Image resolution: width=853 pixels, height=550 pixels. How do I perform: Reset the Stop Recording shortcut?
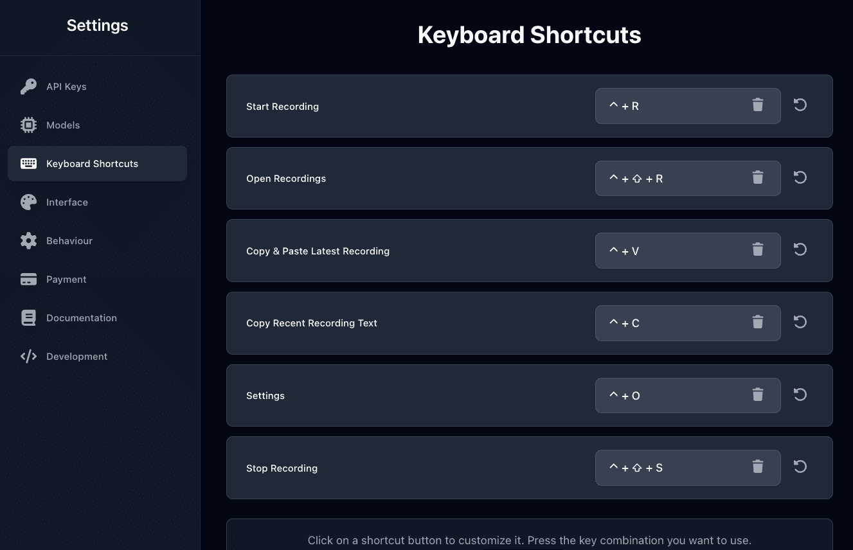(800, 467)
